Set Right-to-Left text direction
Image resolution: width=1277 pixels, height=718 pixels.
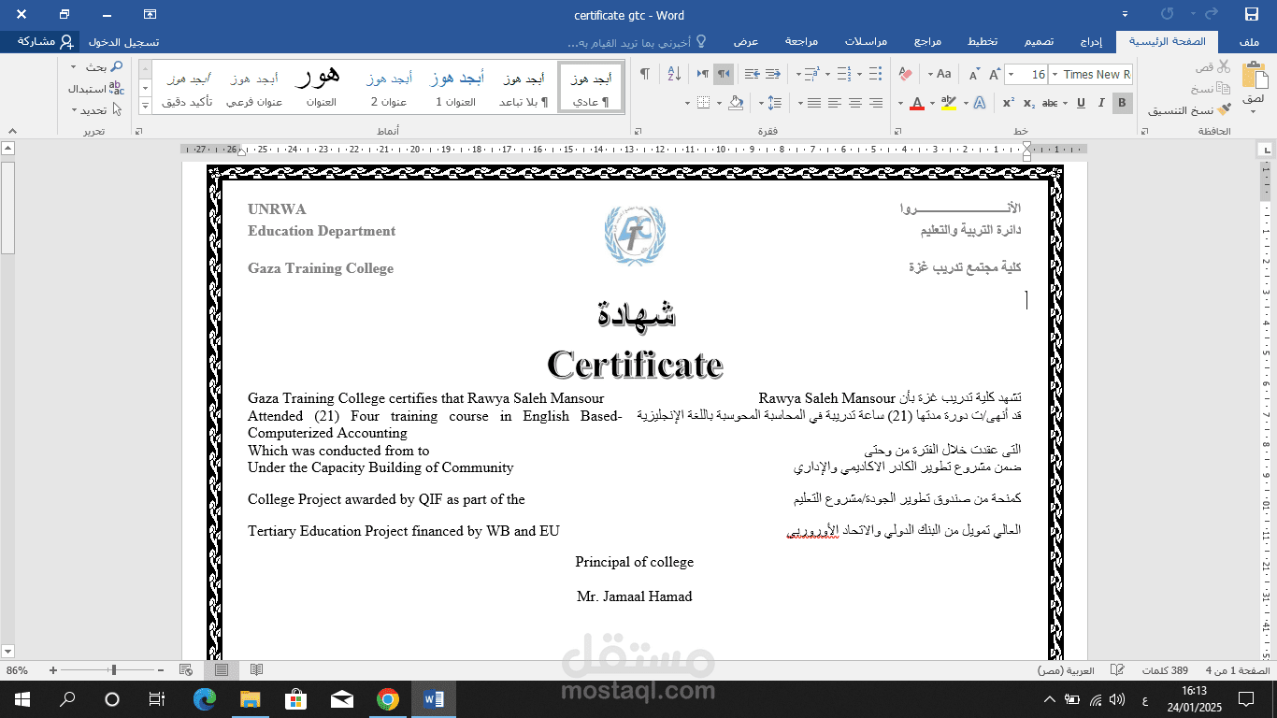[723, 74]
